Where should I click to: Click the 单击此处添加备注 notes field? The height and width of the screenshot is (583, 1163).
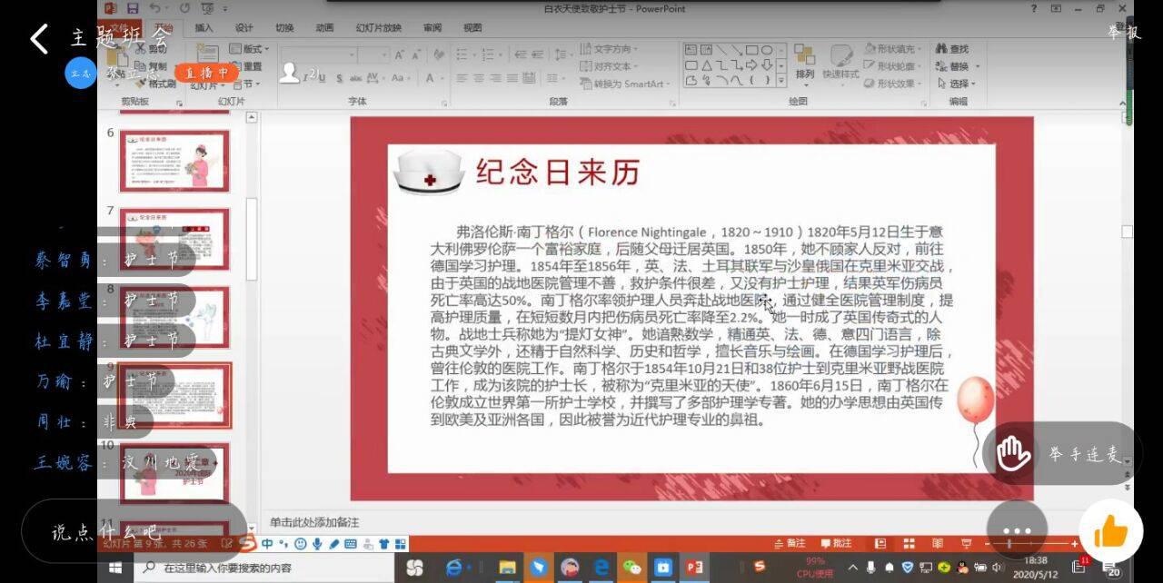tap(314, 522)
